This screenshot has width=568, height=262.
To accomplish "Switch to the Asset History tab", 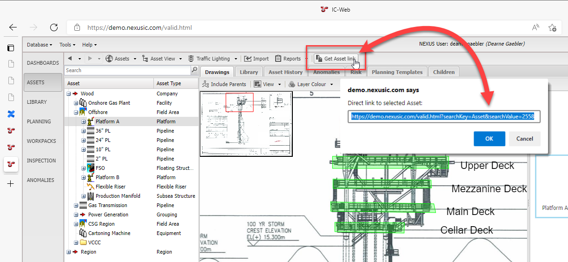I will [285, 72].
